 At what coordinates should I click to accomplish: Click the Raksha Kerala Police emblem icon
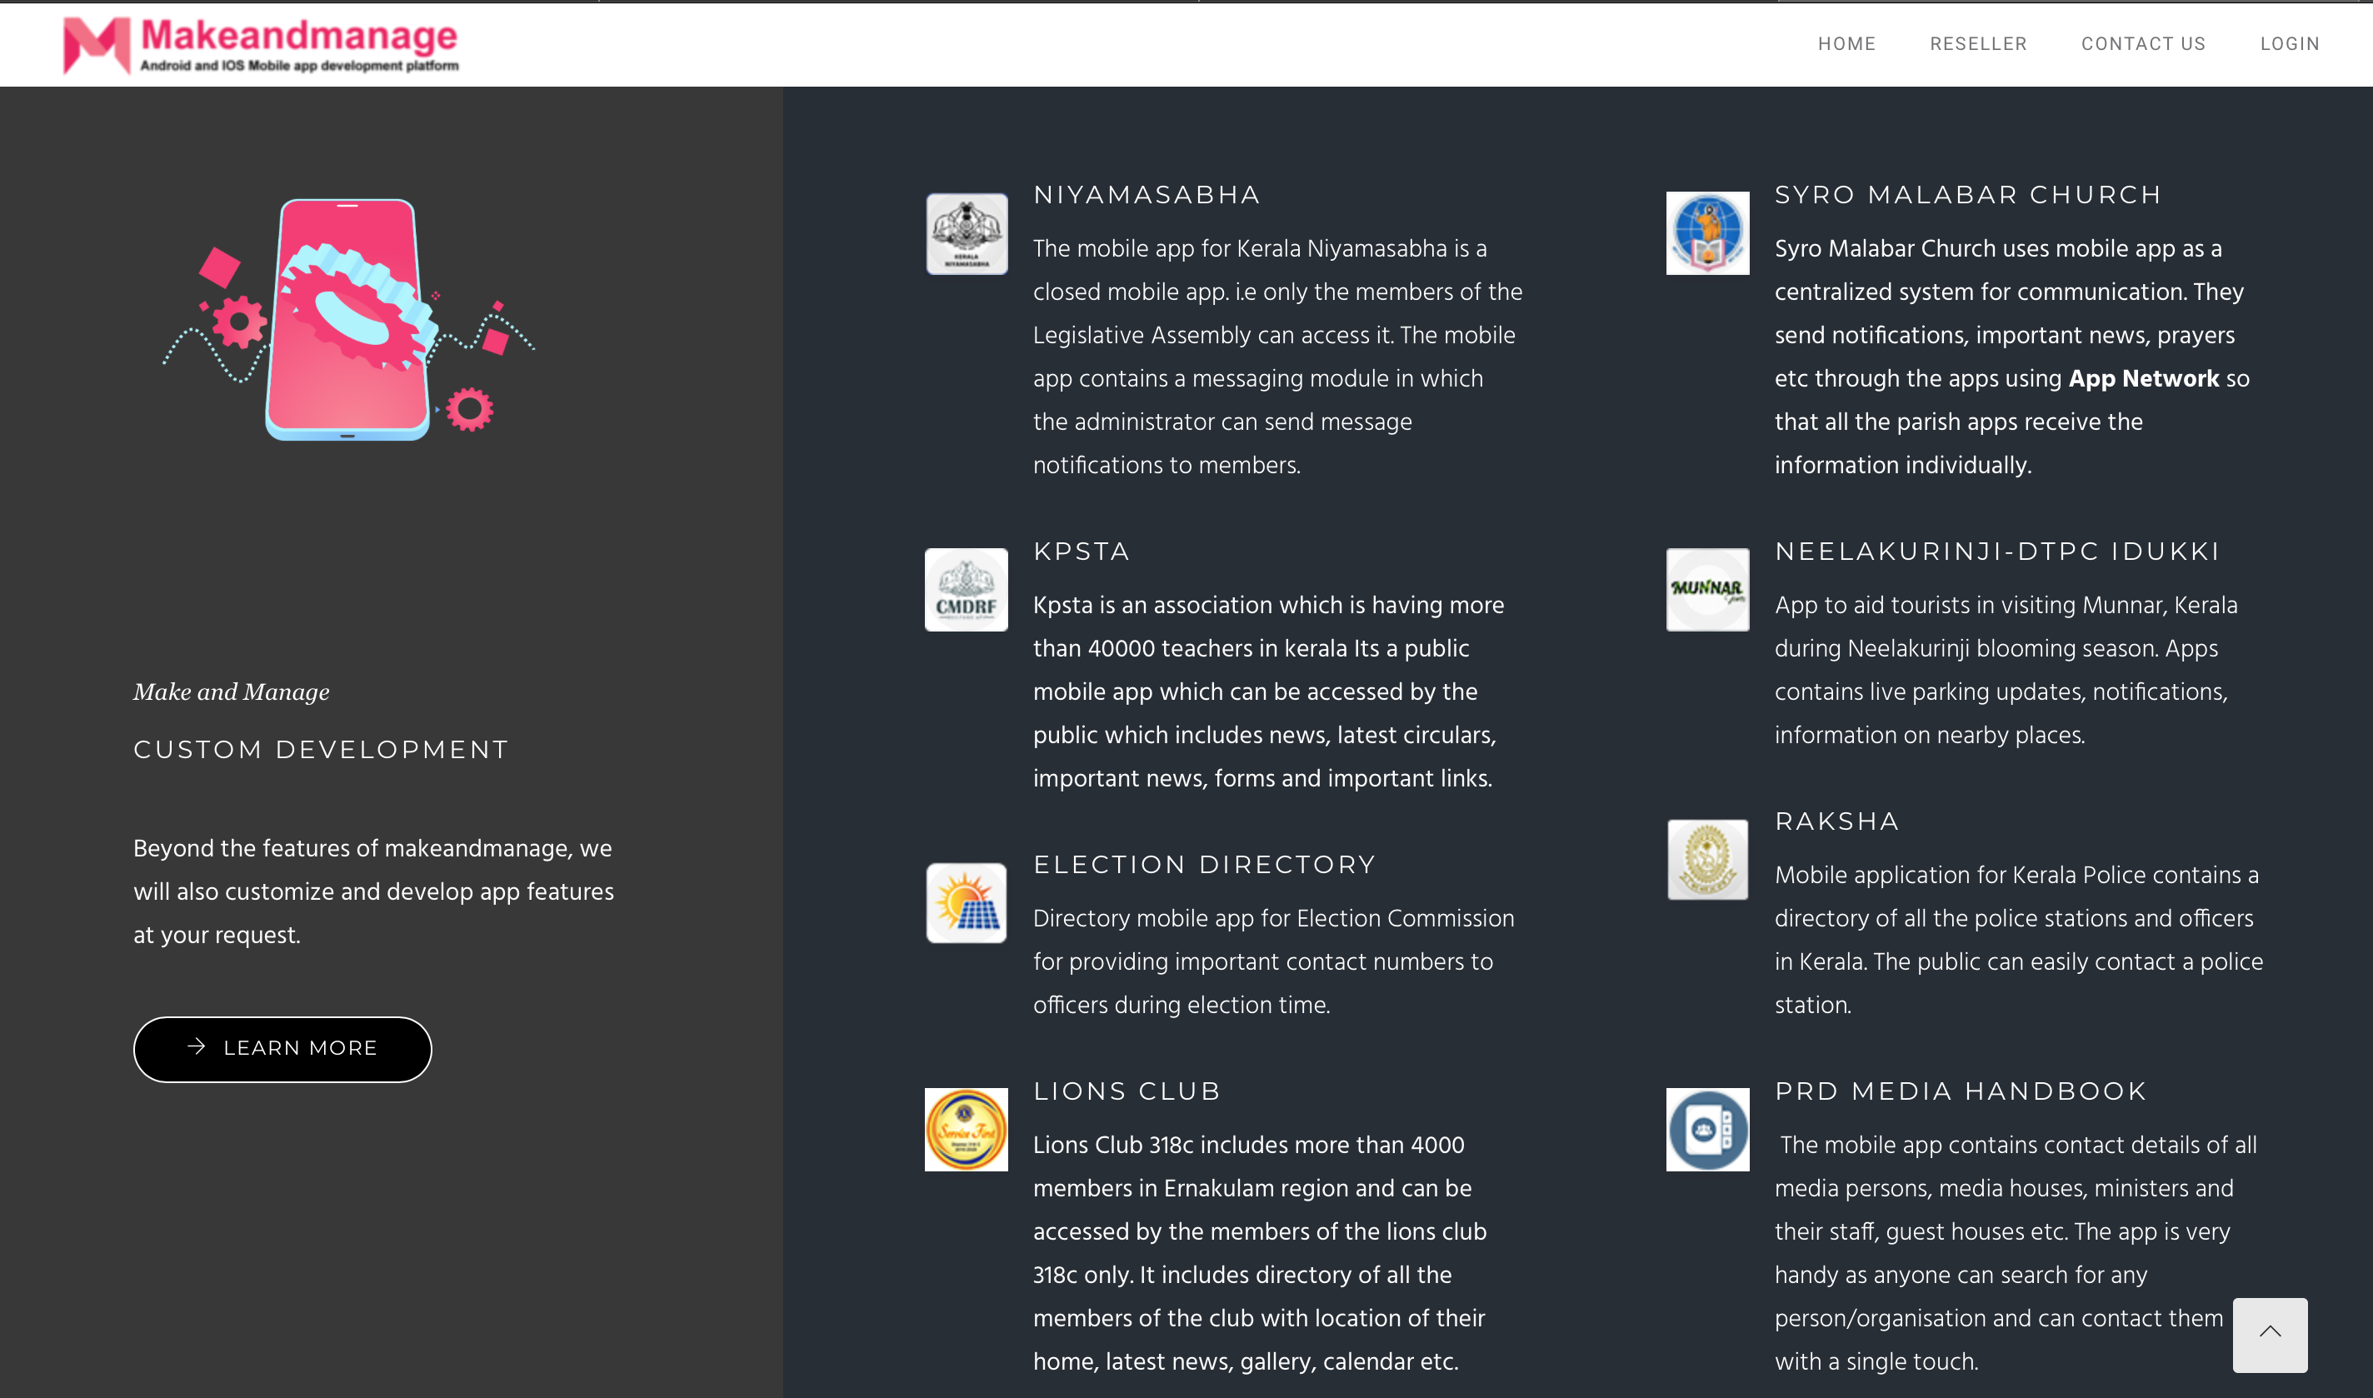[x=1707, y=859]
